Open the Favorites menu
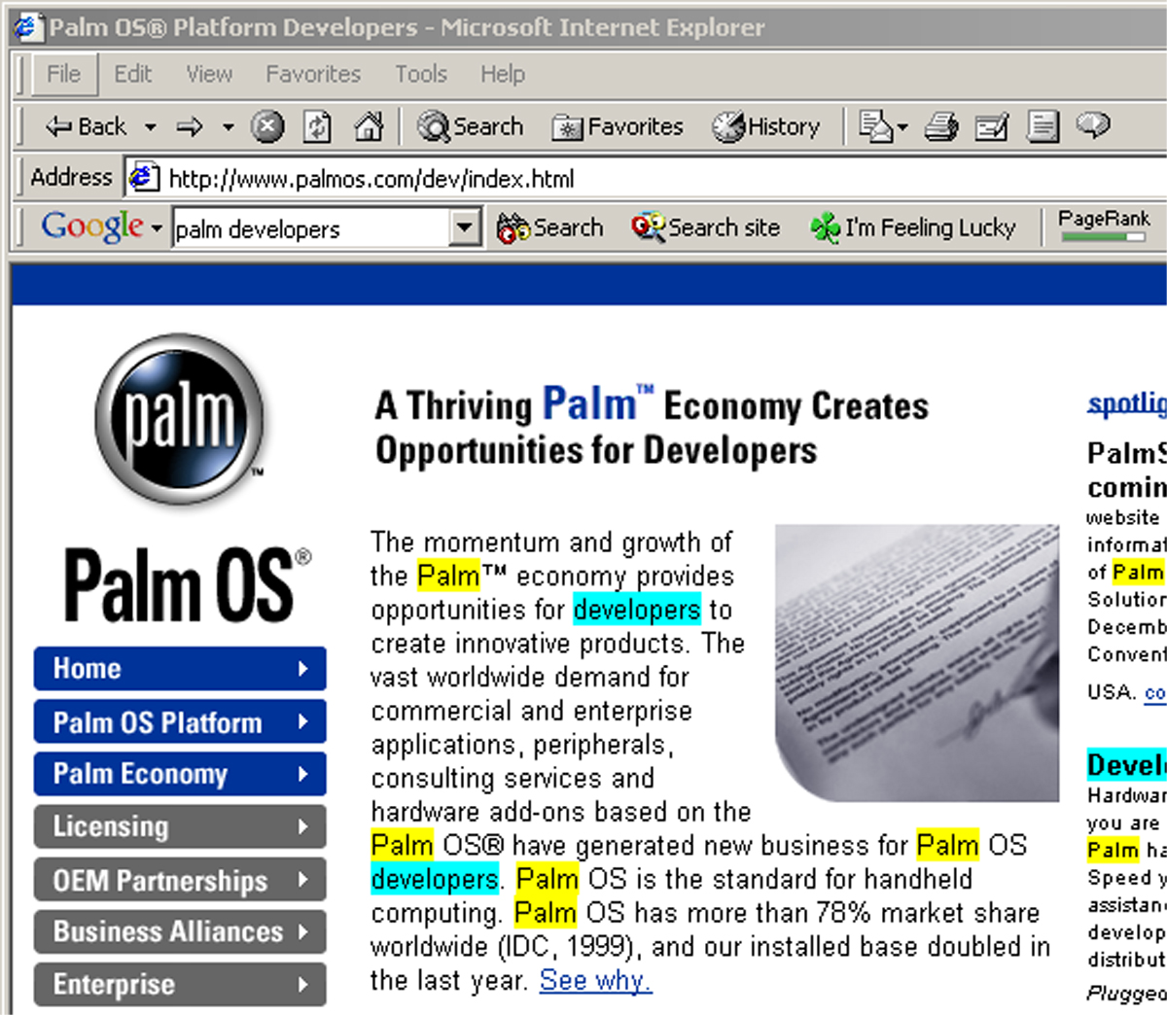 (312, 74)
